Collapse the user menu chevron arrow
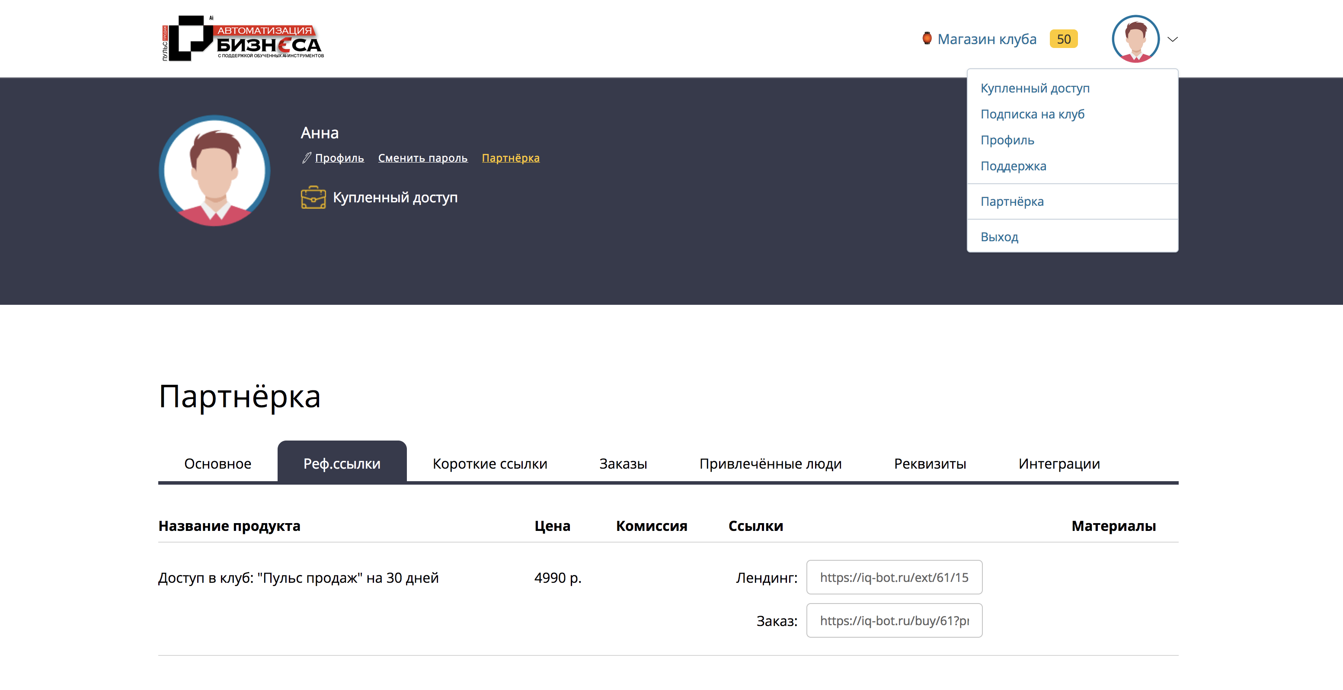Viewport: 1343px width, 690px height. point(1173,39)
